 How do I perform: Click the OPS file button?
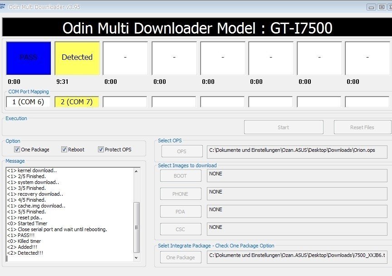[182, 151]
